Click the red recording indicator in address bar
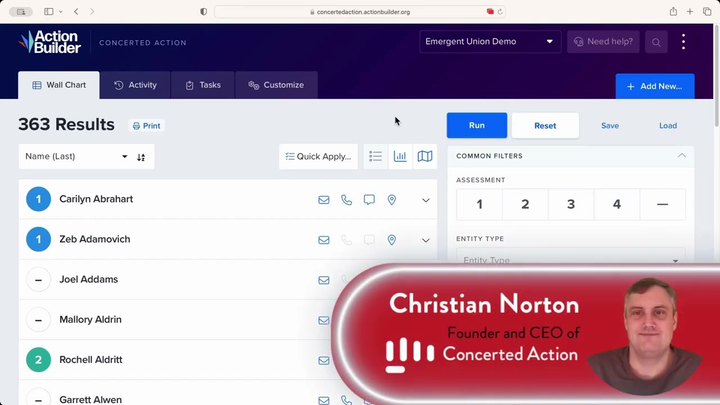Image resolution: width=720 pixels, height=405 pixels. click(x=490, y=12)
